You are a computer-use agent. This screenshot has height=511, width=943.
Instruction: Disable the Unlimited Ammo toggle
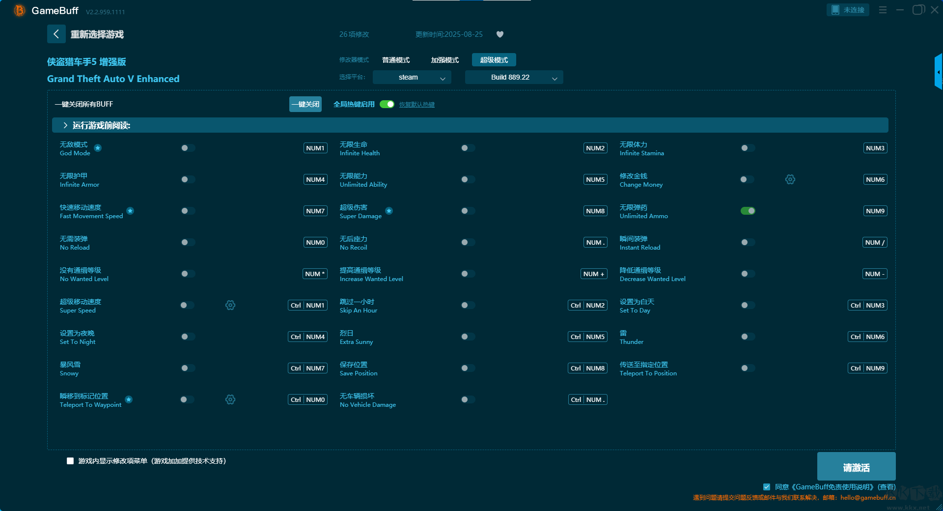(748, 211)
